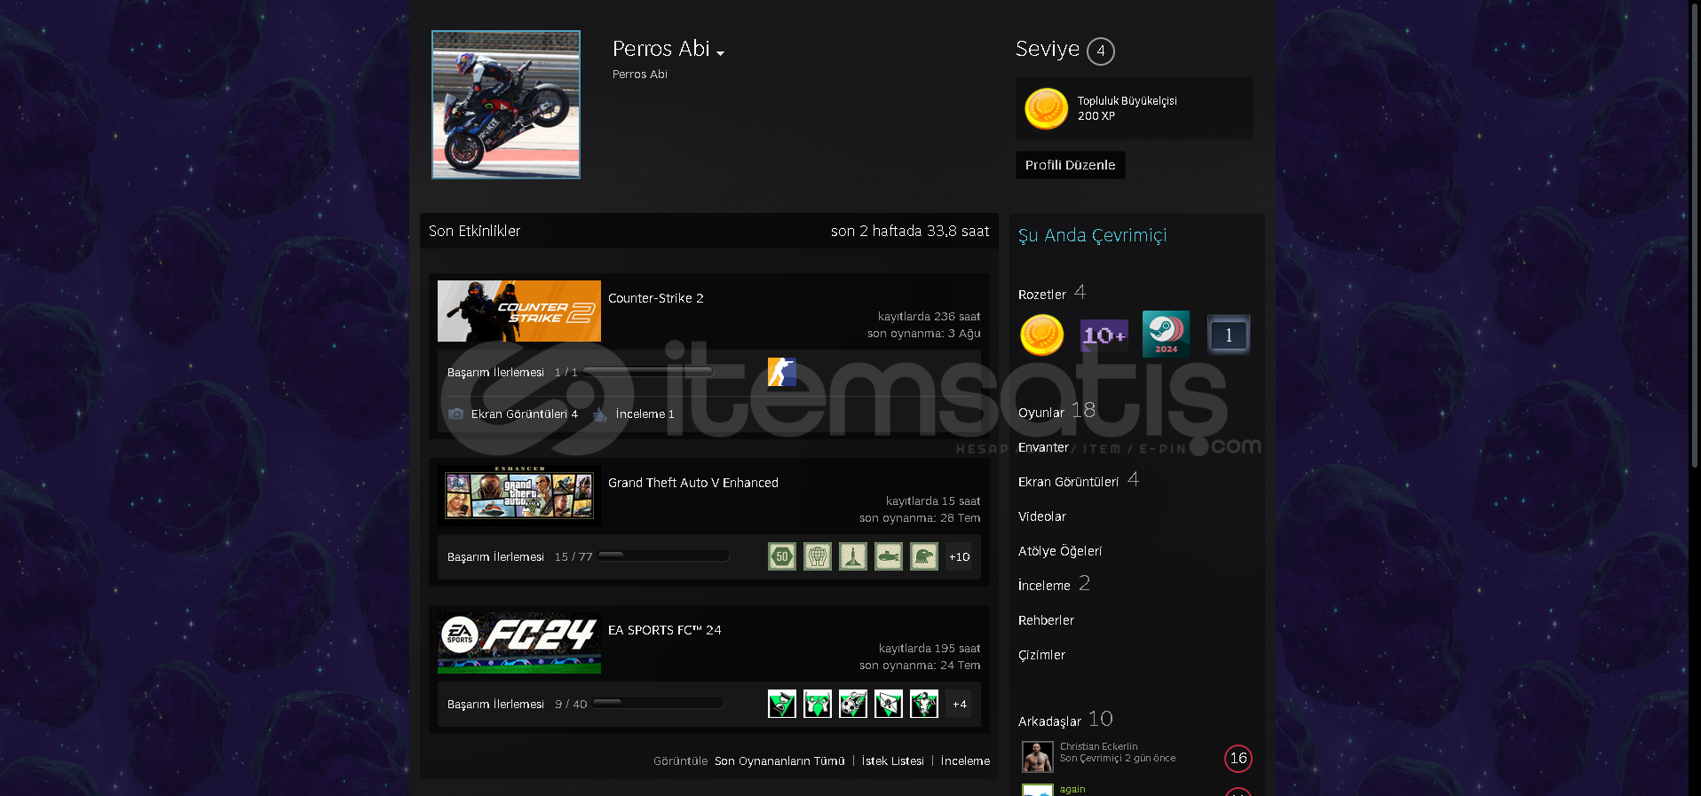The width and height of the screenshot is (1701, 796).
Task: Open the EA SPORTS FC™ 24 title link
Action: tap(665, 630)
